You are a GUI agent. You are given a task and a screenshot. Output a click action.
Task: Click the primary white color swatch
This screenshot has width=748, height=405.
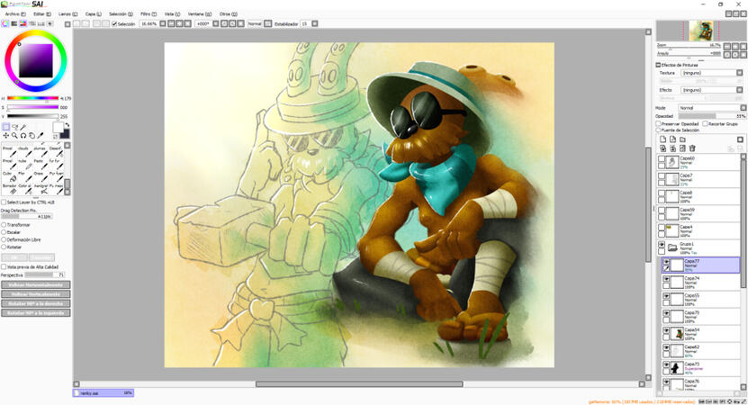[x=58, y=127]
